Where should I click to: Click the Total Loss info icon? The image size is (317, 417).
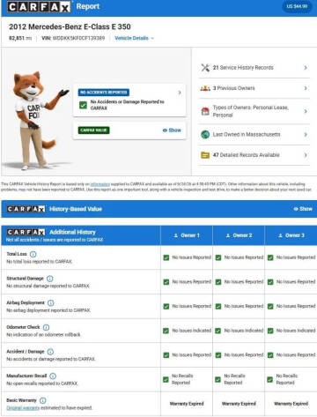tap(33, 254)
